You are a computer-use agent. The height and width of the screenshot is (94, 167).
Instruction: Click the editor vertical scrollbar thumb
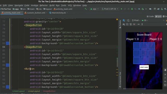click(x=117, y=62)
